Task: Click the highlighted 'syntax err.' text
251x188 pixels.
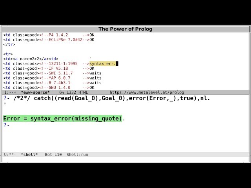Action: [103, 63]
